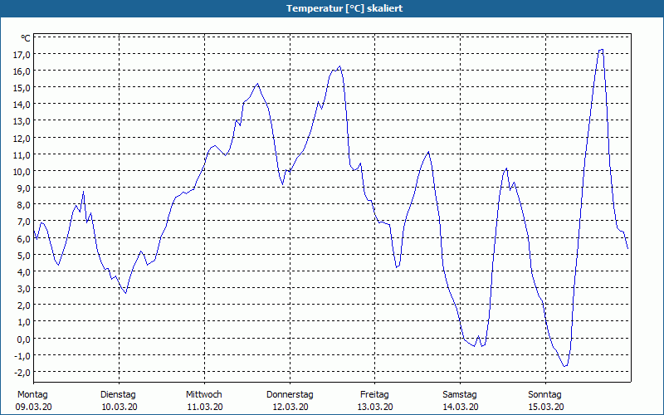Viewport: 664px width, 415px height.
Task: Select the 7,0 axis value
Action: coord(23,222)
